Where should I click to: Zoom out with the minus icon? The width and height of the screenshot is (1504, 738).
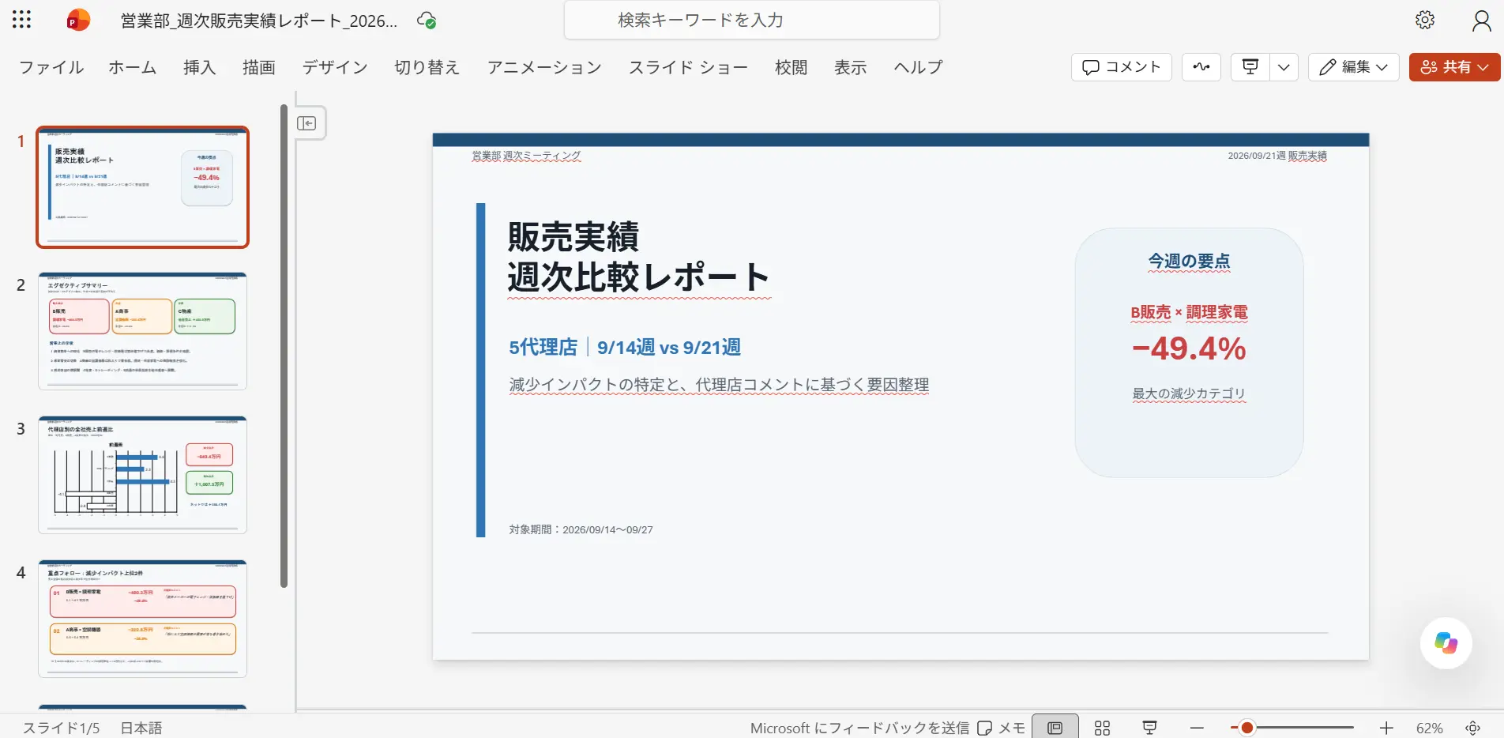coord(1198,728)
